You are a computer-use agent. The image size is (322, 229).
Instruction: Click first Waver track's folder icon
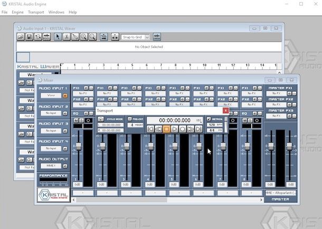21,83
